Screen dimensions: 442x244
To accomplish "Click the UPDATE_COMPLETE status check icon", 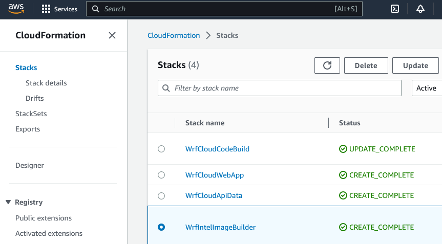I will [343, 149].
